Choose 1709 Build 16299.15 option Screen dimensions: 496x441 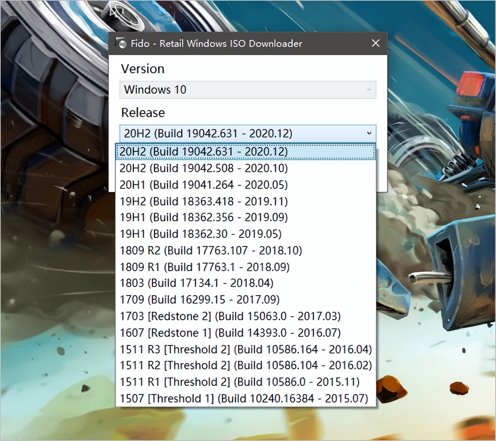click(x=200, y=300)
